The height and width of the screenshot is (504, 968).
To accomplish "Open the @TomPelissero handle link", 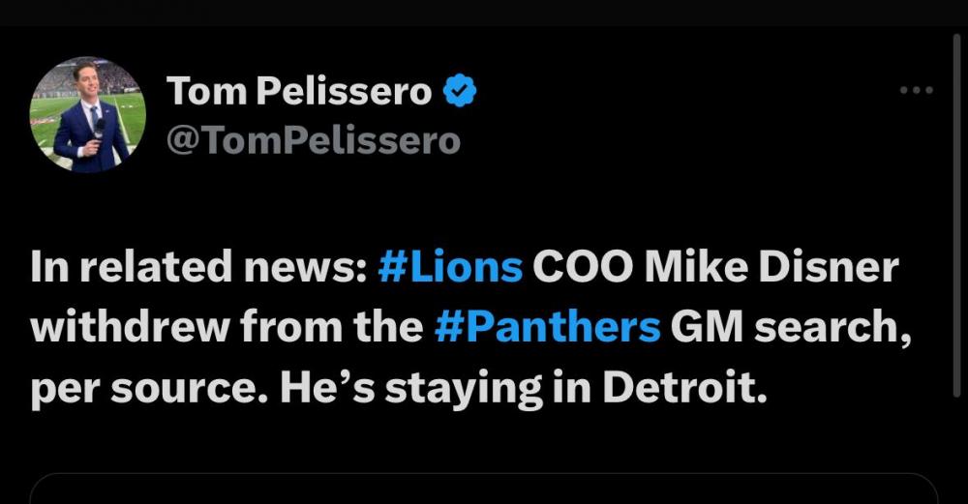I will 313,140.
